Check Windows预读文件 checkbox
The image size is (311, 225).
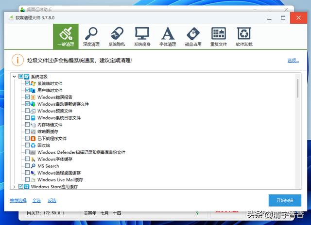point(27,111)
